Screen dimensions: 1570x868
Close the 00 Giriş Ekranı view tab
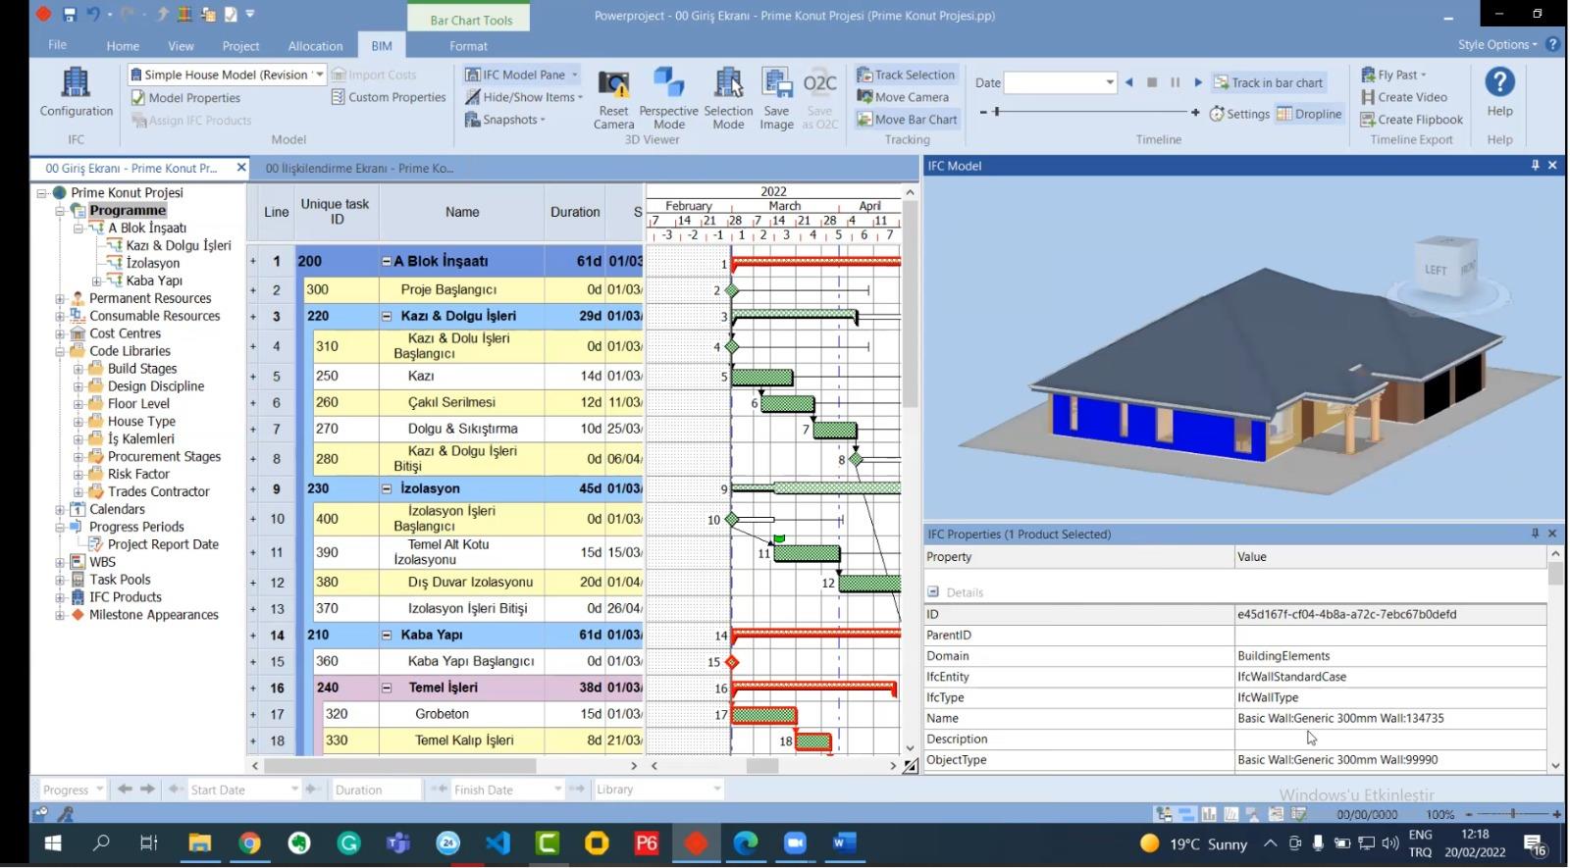coord(240,168)
